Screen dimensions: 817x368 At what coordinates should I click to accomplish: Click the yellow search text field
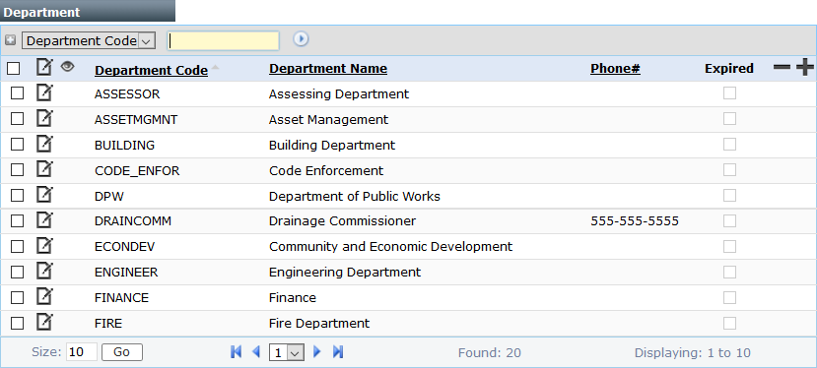click(223, 41)
